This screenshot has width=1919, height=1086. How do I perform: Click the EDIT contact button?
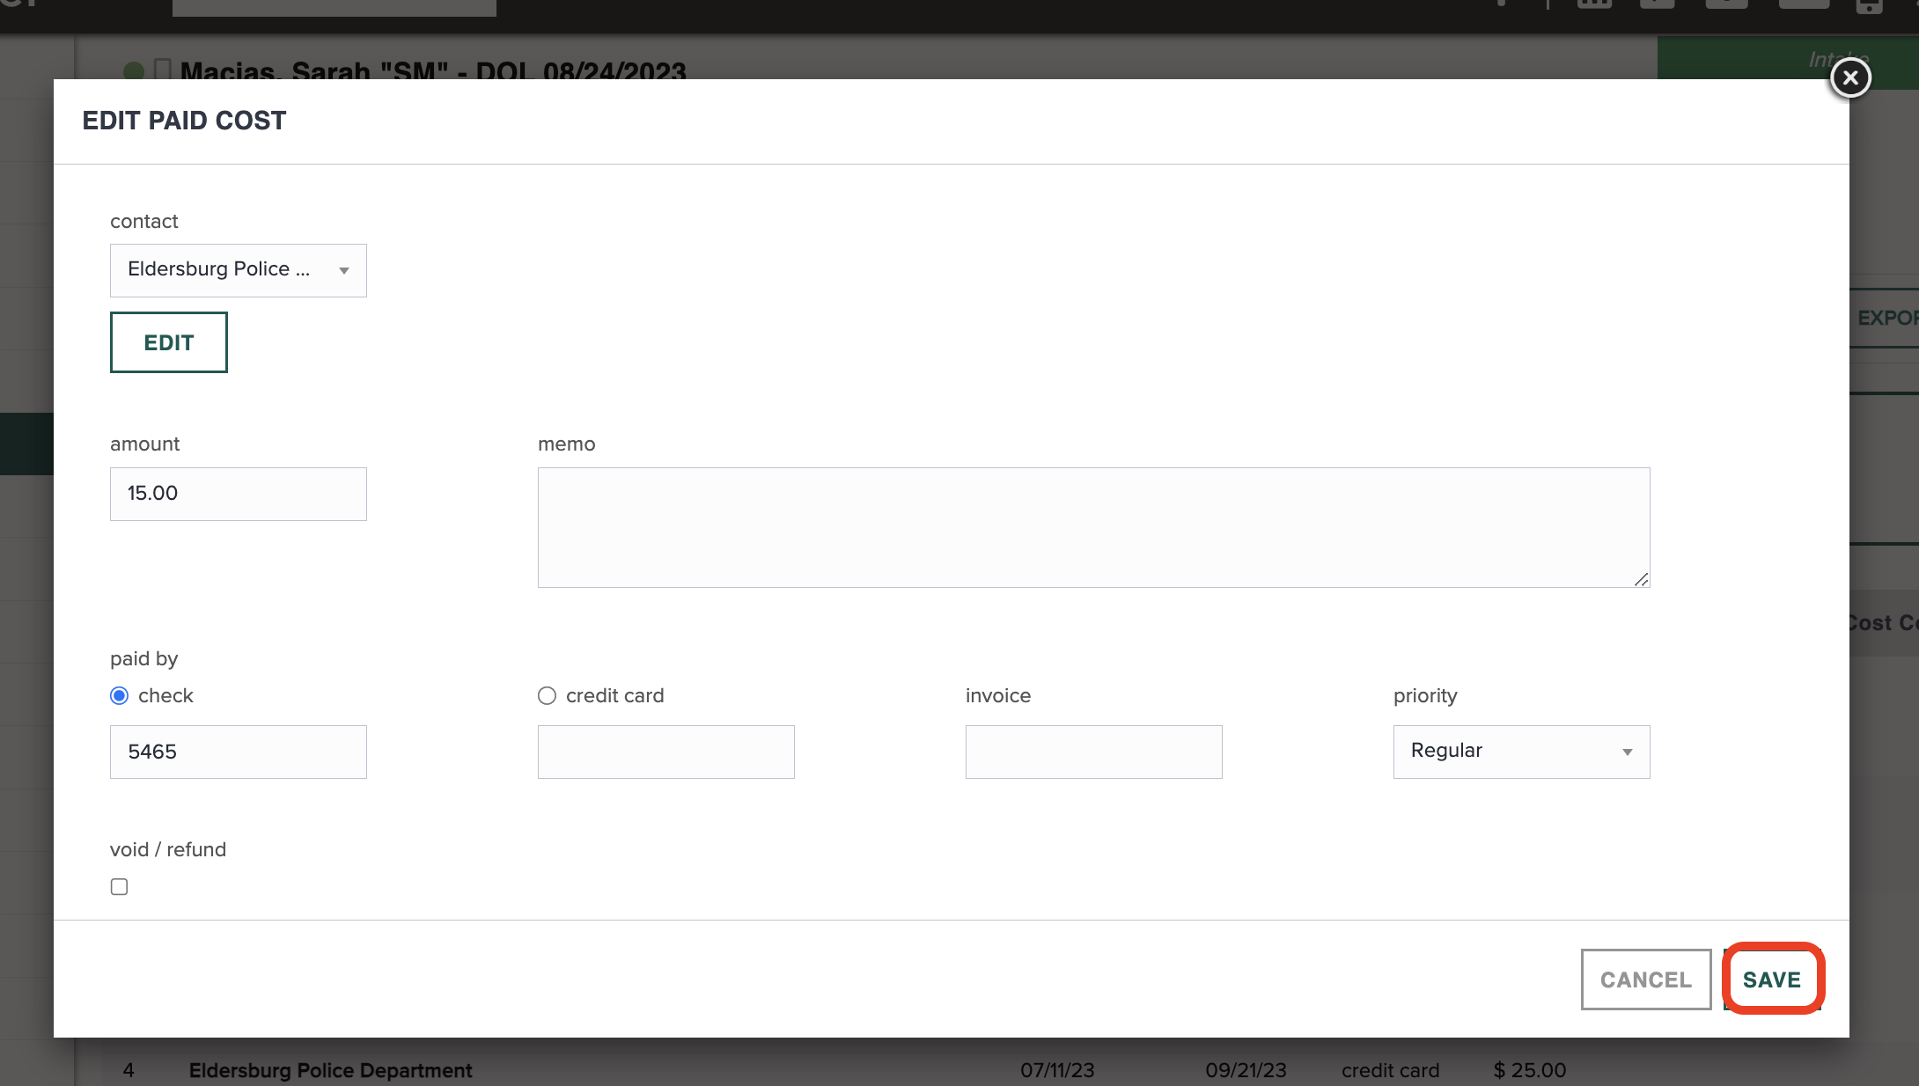[169, 342]
